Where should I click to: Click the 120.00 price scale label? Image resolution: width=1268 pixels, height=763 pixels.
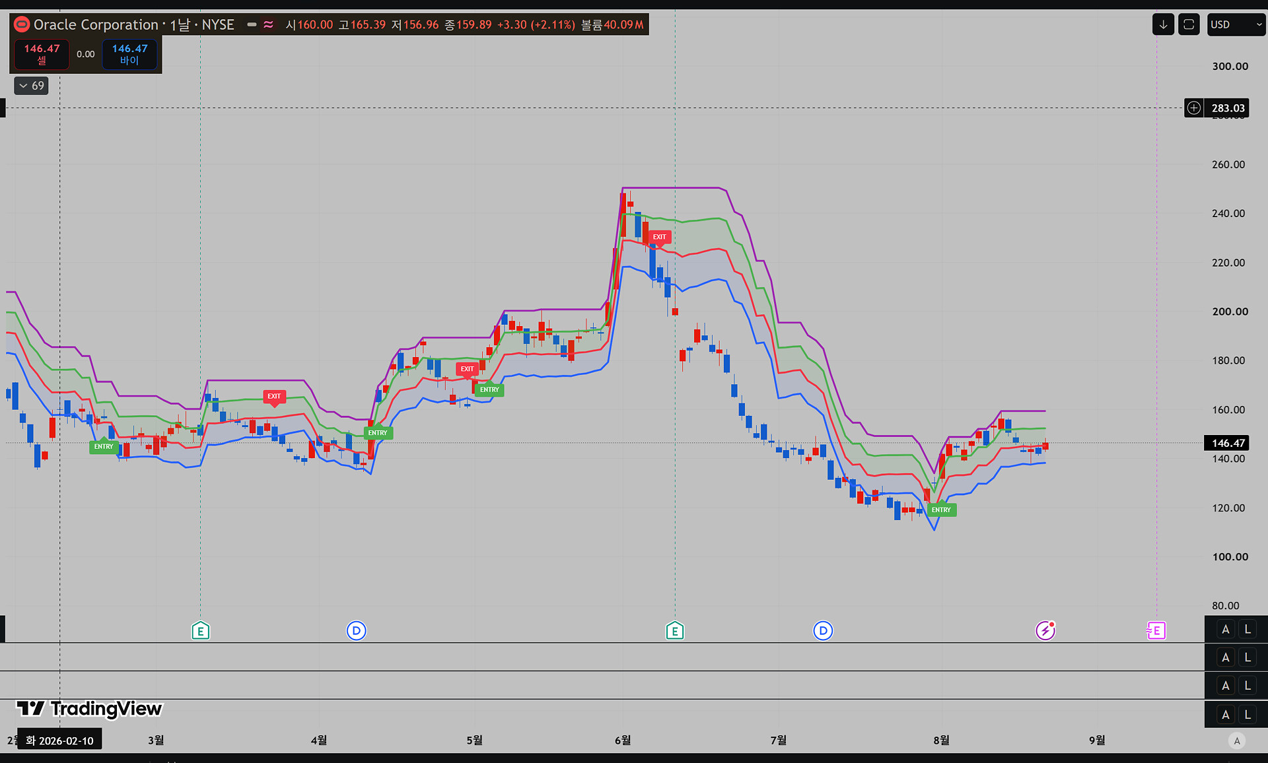(x=1228, y=508)
